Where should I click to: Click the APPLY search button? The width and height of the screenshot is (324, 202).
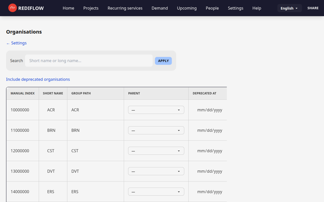[x=163, y=61]
